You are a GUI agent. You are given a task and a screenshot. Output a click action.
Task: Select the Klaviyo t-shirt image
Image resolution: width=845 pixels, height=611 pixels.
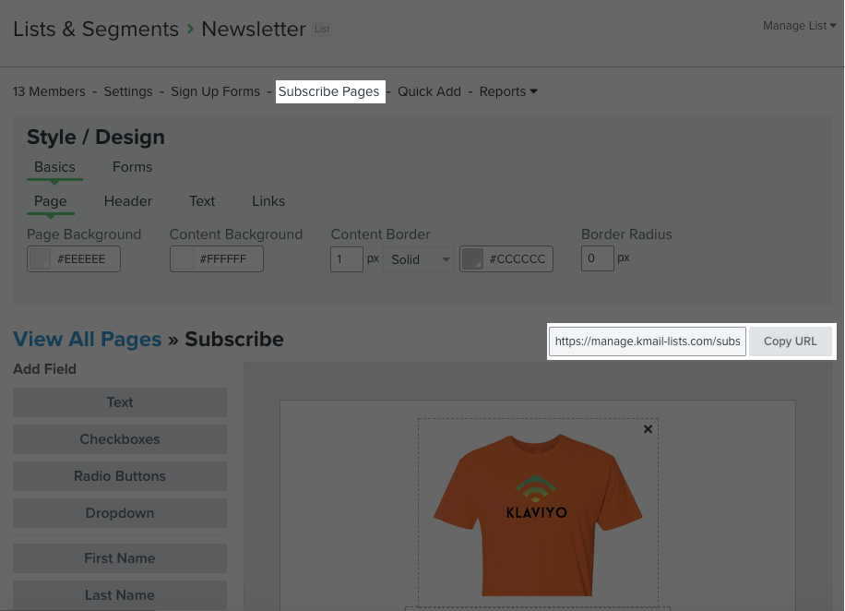click(x=538, y=513)
